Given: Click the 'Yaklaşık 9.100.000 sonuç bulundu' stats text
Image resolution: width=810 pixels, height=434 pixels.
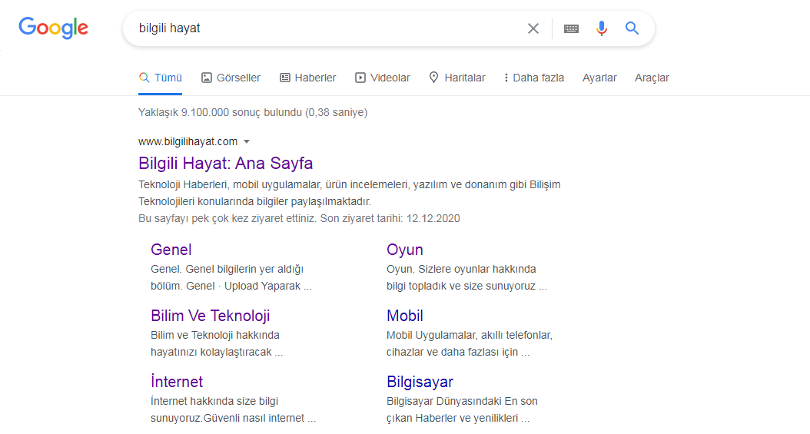Looking at the screenshot, I should [253, 112].
